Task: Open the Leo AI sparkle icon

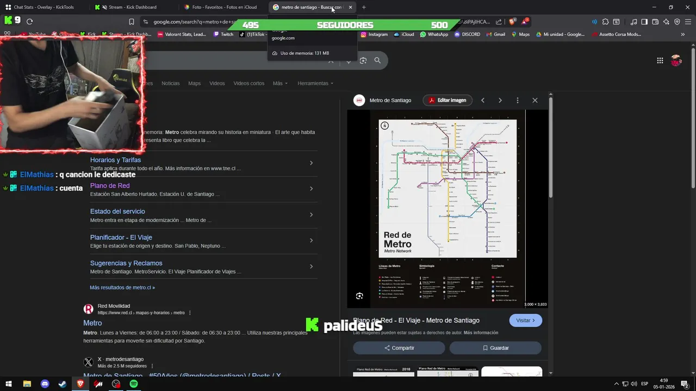Action: coord(666,22)
